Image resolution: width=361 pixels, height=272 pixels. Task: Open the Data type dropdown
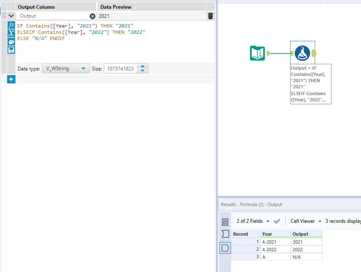pyautogui.click(x=66, y=68)
